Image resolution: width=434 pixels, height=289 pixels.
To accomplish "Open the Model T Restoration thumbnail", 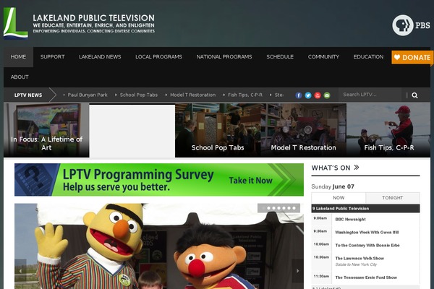I will pyautogui.click(x=303, y=130).
